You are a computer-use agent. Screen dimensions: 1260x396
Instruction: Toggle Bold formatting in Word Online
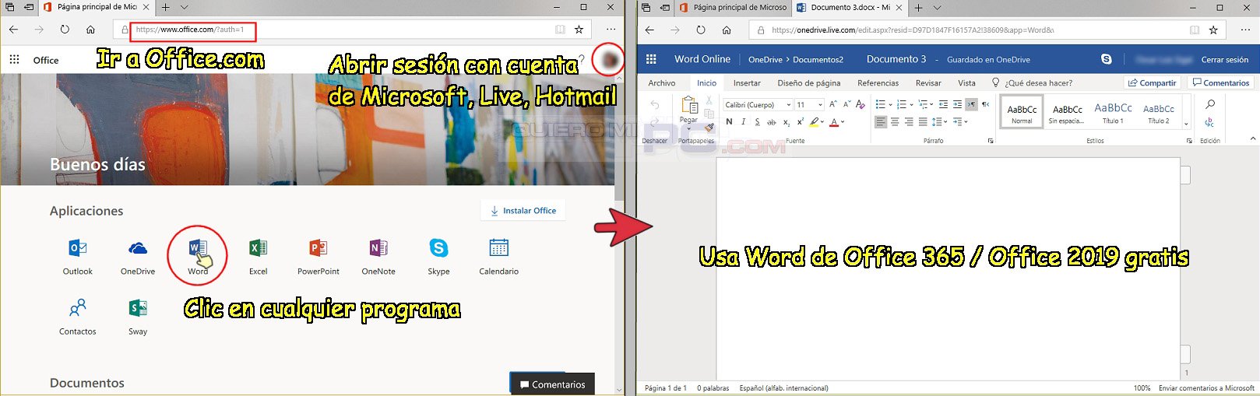click(729, 121)
